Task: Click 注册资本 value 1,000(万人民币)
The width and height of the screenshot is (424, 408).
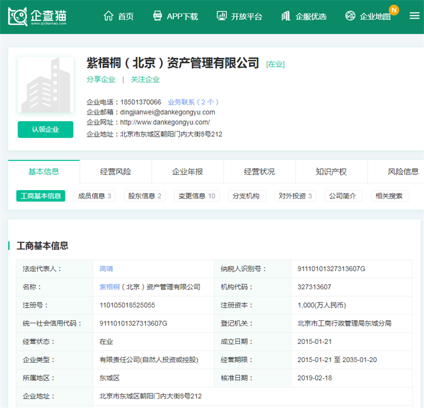Action: pos(322,305)
